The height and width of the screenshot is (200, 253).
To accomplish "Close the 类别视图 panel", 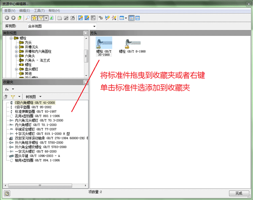I will click(x=86, y=33).
